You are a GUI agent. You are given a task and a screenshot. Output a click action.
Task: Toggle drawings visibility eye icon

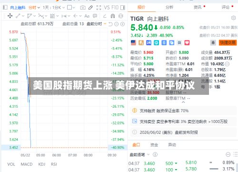click(121, 16)
